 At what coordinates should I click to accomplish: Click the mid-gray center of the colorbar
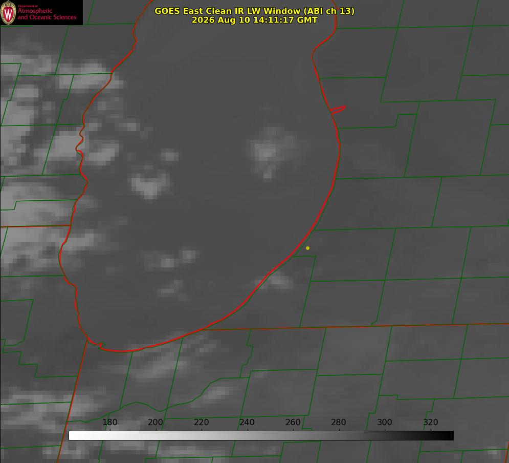click(x=261, y=436)
